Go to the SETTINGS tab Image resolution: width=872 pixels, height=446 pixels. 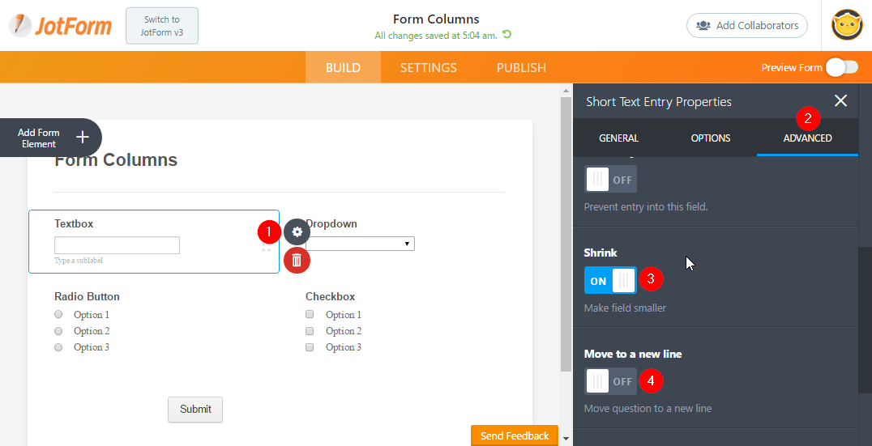click(428, 68)
